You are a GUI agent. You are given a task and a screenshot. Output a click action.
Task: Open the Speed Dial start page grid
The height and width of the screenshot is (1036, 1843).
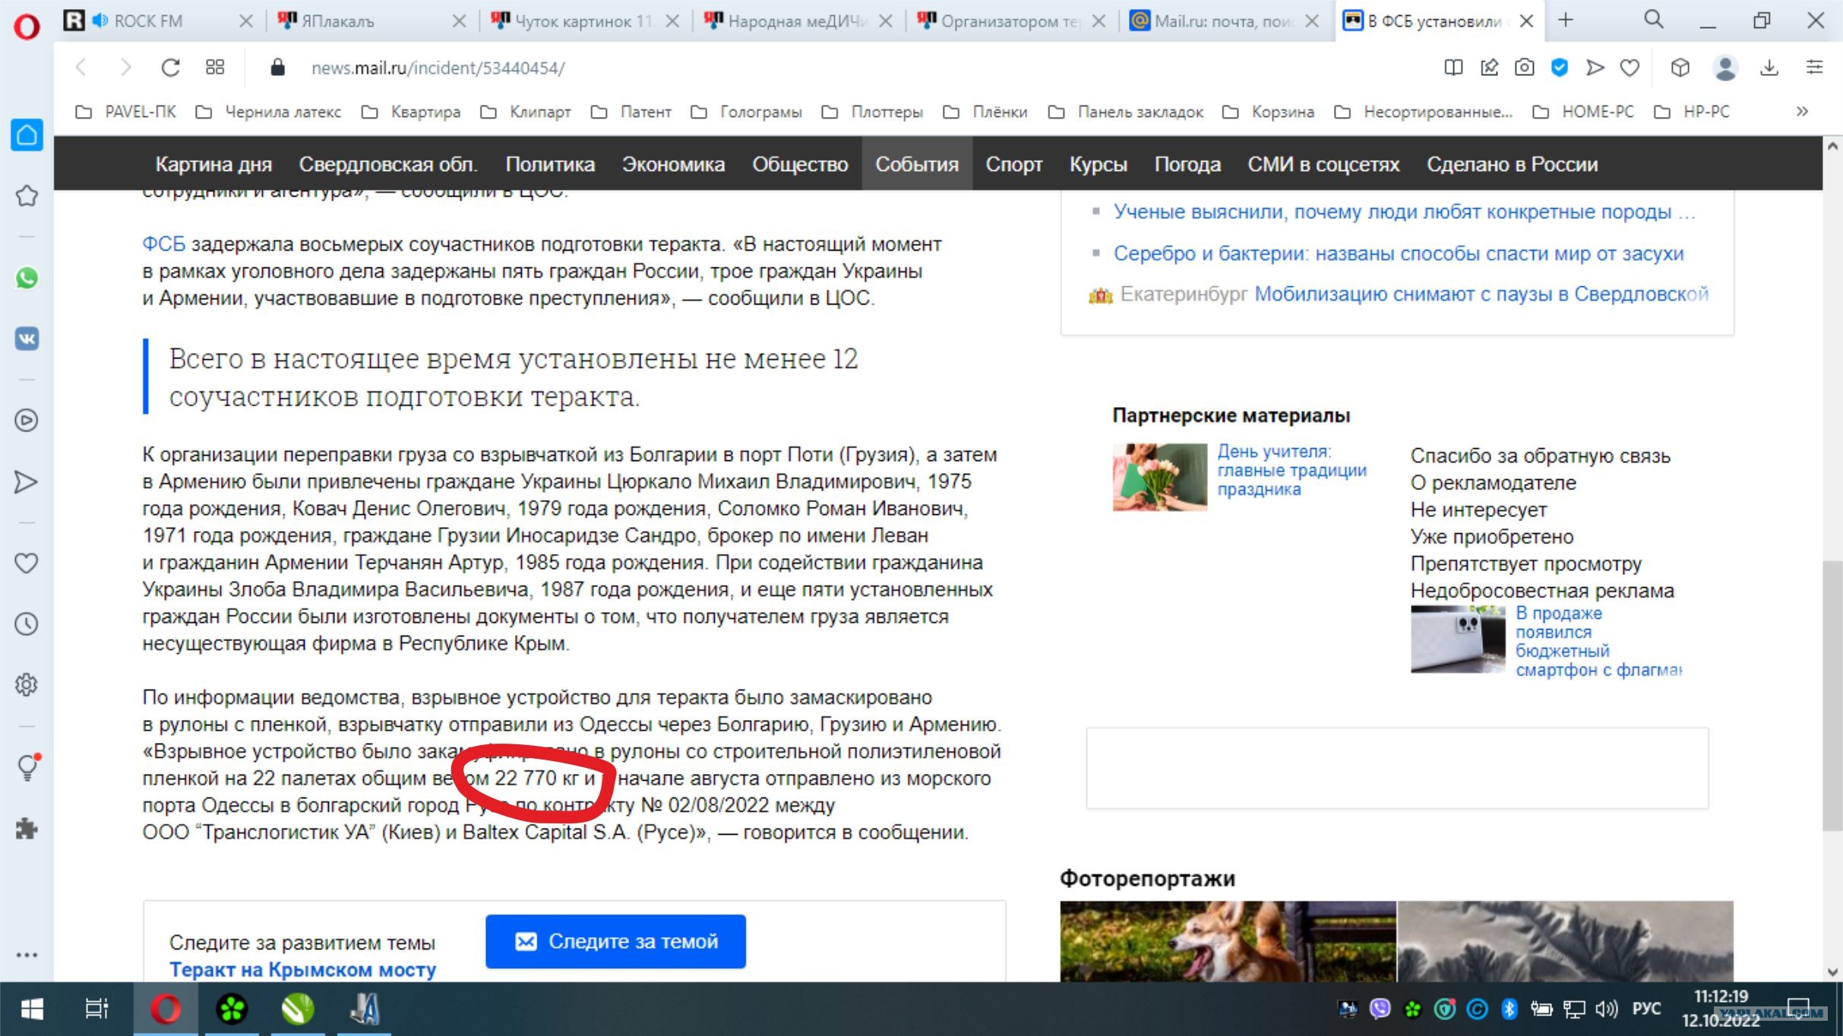coord(215,68)
